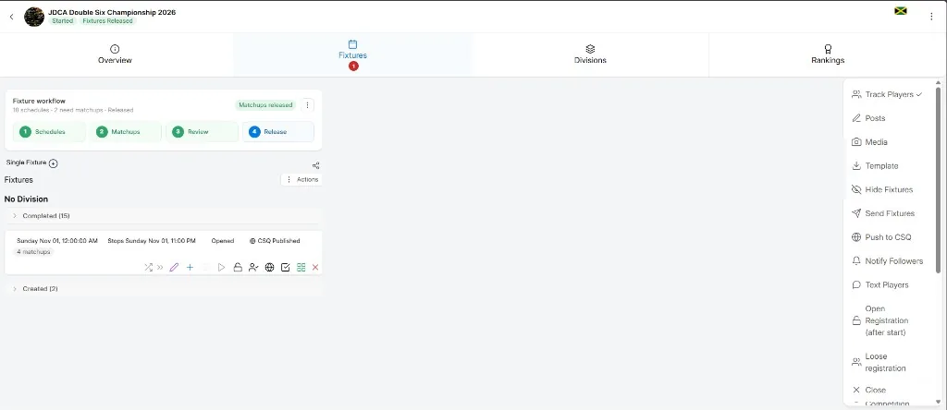Viewport: 947px width, 410px height.
Task: Click the back arrow beside the championship title
Action: click(x=11, y=17)
